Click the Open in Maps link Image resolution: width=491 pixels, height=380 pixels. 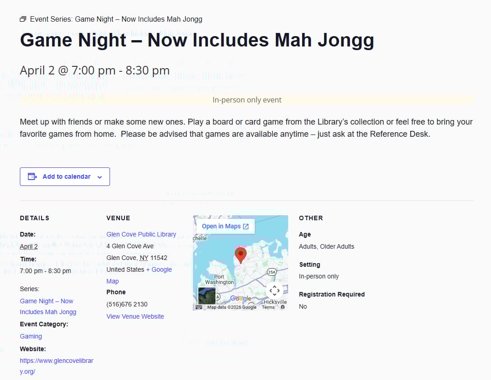(x=225, y=226)
